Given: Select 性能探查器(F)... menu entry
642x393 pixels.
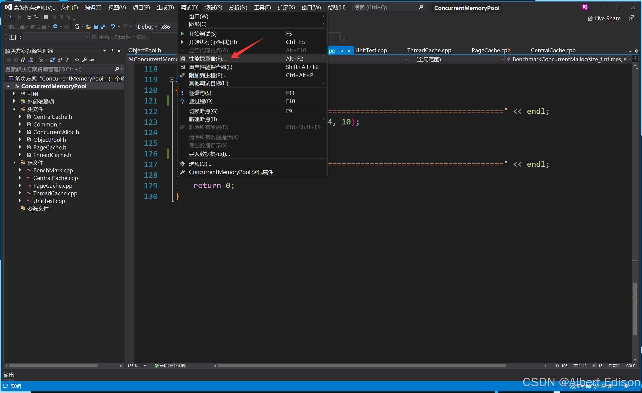Looking at the screenshot, I should [207, 59].
